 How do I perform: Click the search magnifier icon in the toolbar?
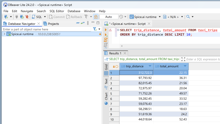pos(188,17)
